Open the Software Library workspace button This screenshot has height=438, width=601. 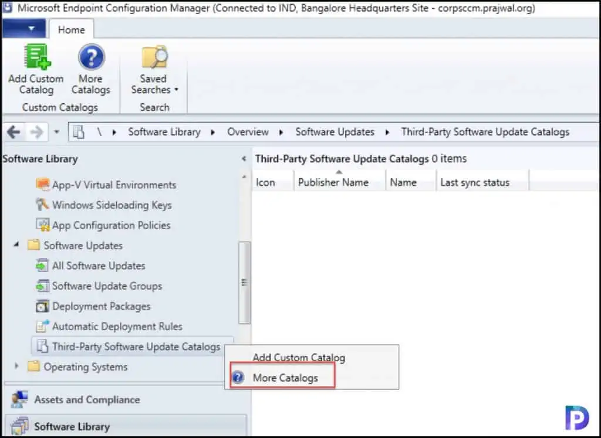(x=125, y=426)
